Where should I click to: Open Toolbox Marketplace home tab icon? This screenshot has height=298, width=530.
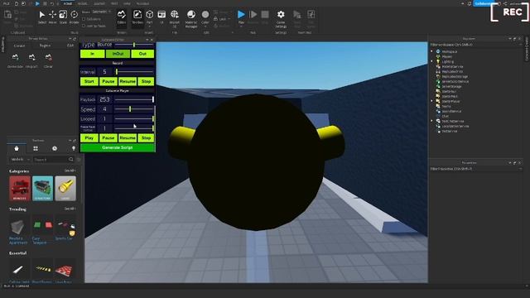click(17, 148)
